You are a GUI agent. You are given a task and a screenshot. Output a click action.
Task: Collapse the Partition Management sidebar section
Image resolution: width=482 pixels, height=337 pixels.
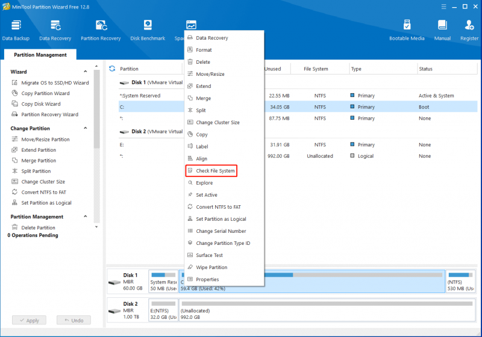86,217
